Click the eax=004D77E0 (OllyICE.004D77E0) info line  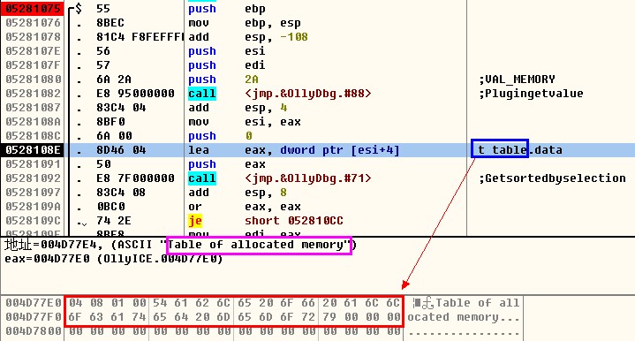pos(114,259)
